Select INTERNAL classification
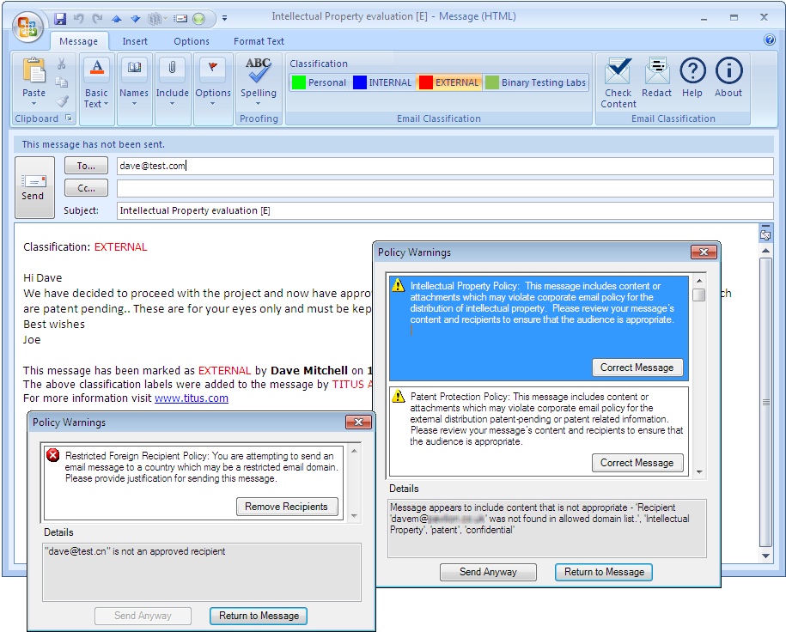 click(382, 82)
